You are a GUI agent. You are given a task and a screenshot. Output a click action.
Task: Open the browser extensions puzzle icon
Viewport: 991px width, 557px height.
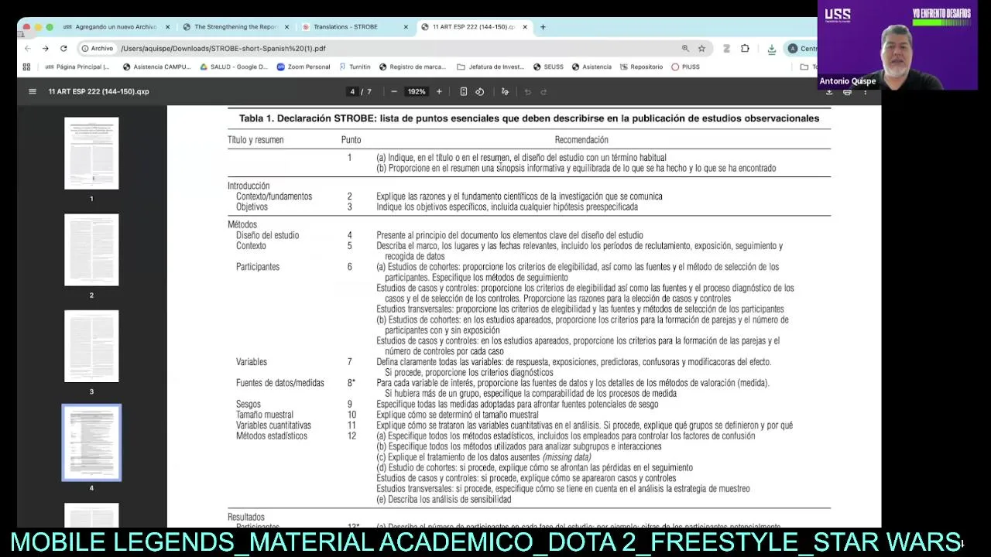pyautogui.click(x=745, y=48)
